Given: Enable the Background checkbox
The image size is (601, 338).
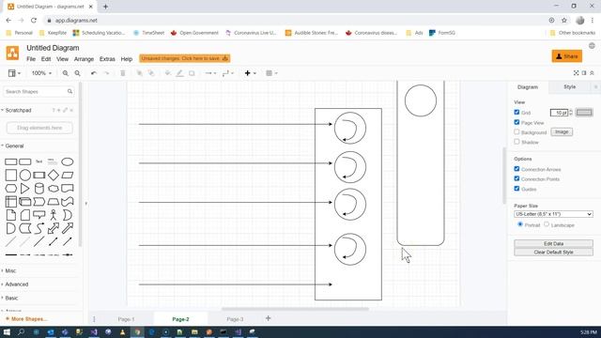Looking at the screenshot, I should (516, 131).
